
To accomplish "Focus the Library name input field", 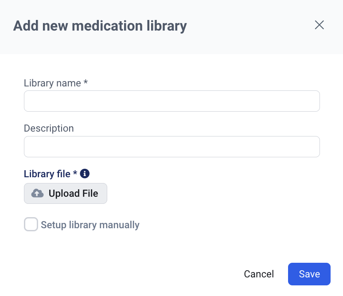I will coord(171,101).
